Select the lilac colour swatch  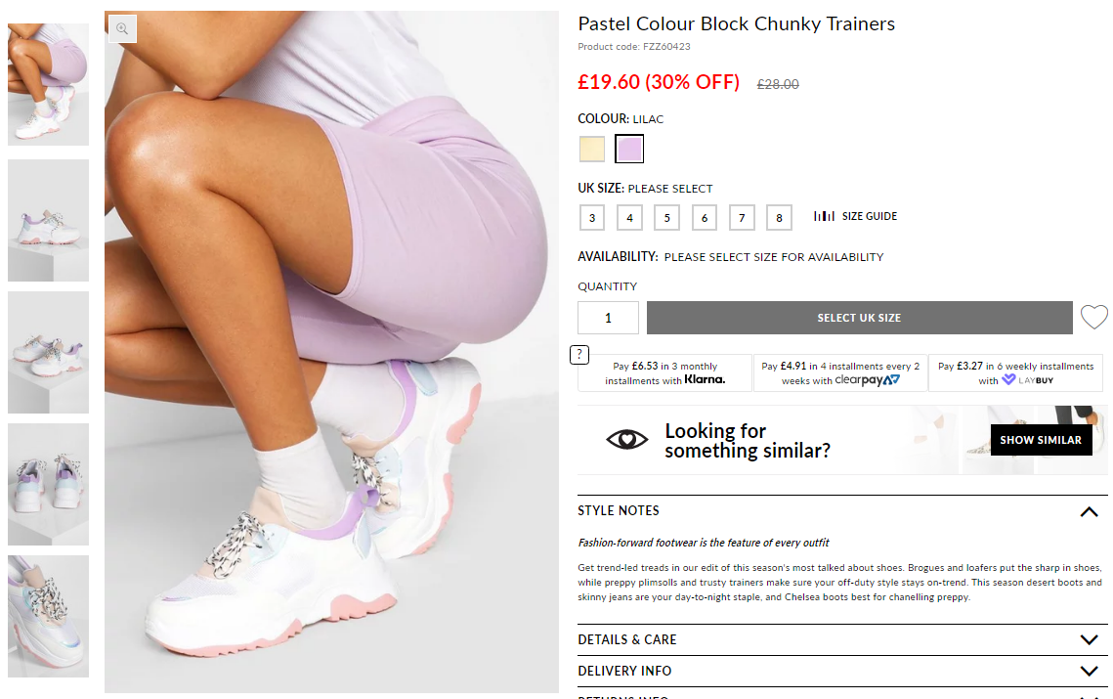[x=629, y=149]
